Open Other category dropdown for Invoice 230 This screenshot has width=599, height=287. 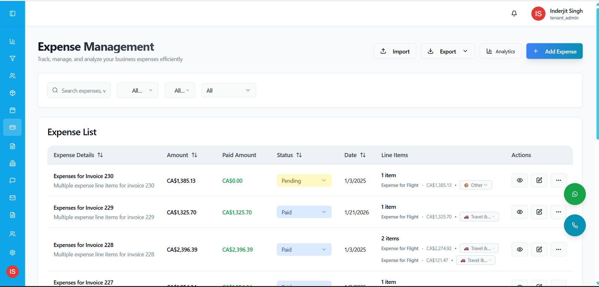pos(476,185)
